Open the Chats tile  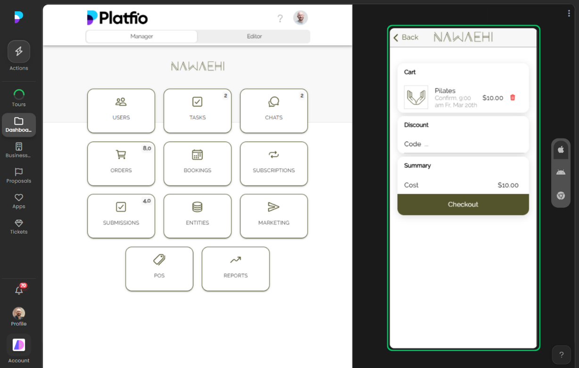[273, 111]
